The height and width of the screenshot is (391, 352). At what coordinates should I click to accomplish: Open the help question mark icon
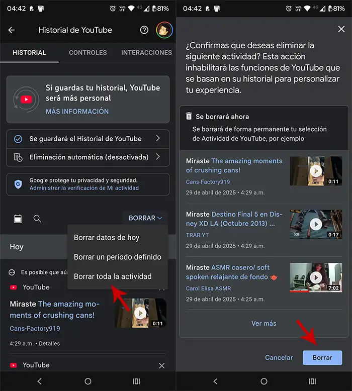[144, 30]
